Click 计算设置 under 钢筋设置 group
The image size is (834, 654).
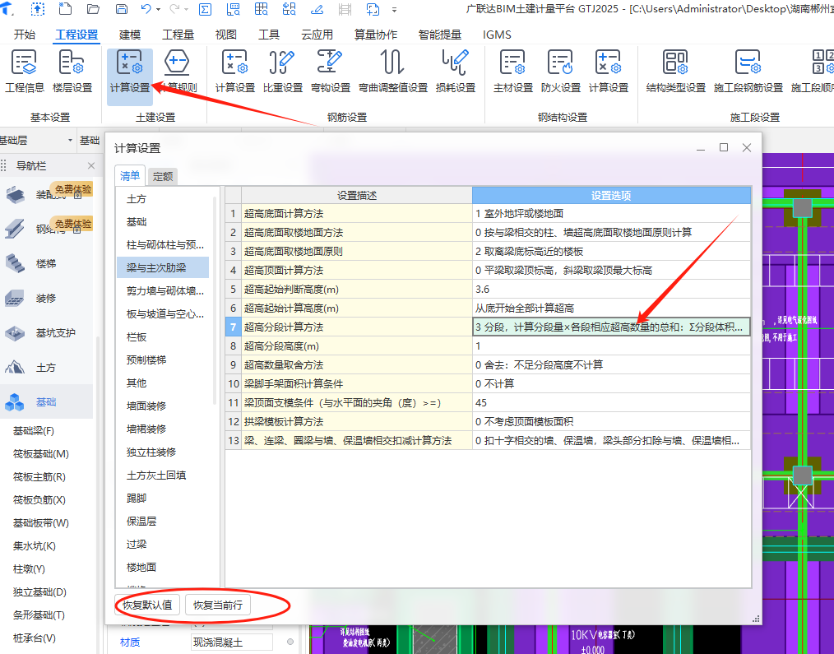(234, 72)
